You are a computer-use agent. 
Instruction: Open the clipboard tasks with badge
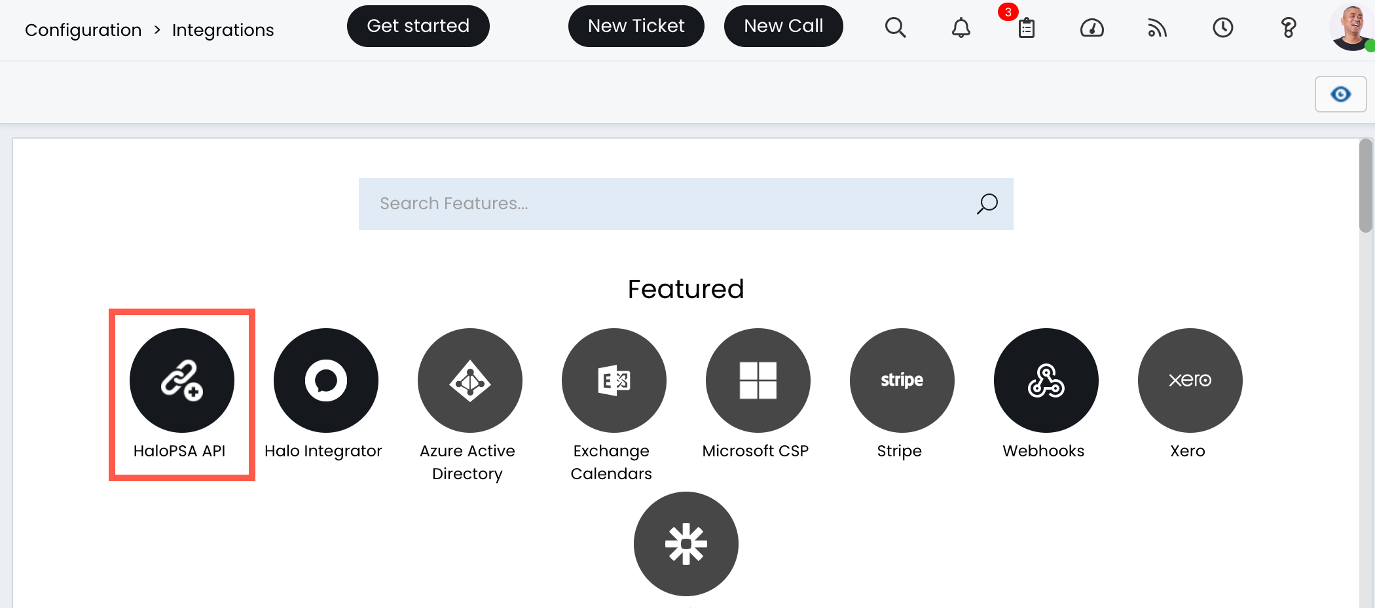1026,27
